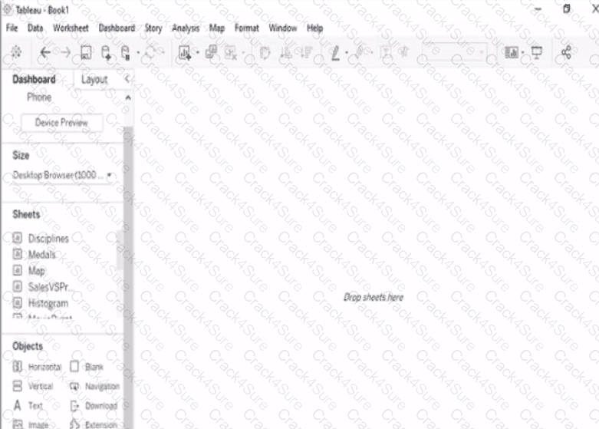Viewport: 599px width, 429px height.
Task: Click the Extension object
Action: click(x=94, y=424)
